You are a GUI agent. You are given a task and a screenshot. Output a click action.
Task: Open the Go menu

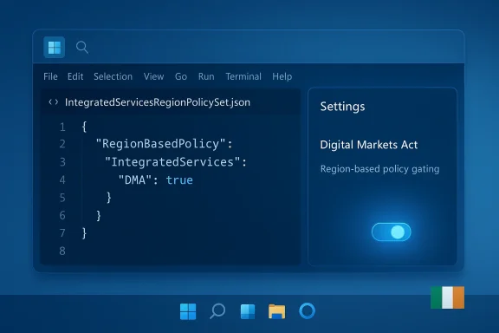click(x=181, y=76)
